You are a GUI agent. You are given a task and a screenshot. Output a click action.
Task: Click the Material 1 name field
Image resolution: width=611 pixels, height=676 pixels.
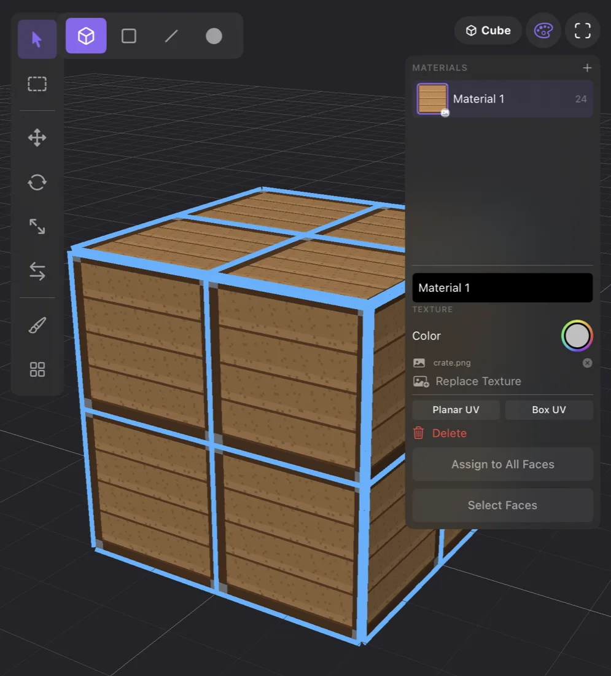pyautogui.click(x=502, y=288)
